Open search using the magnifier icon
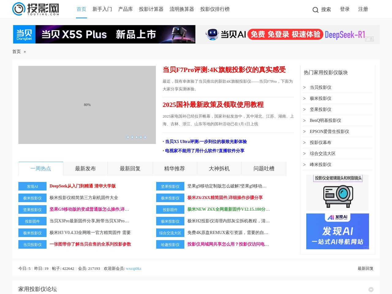The image size is (392, 294). [315, 9]
